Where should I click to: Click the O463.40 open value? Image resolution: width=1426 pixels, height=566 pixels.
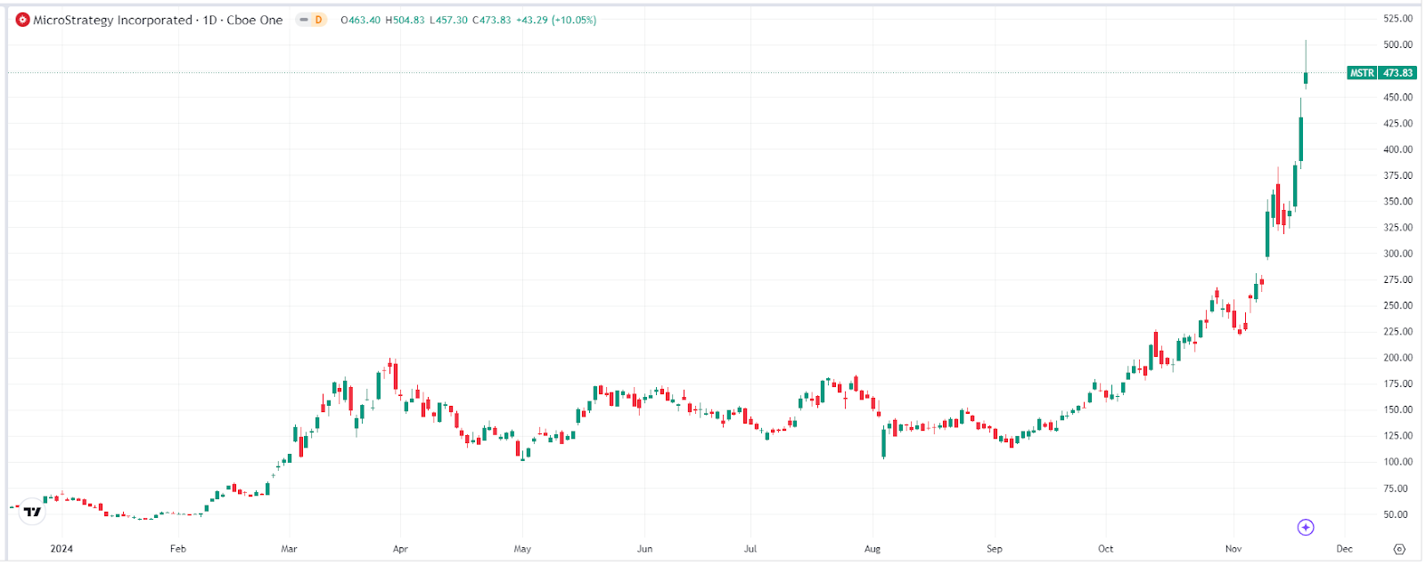coord(360,20)
